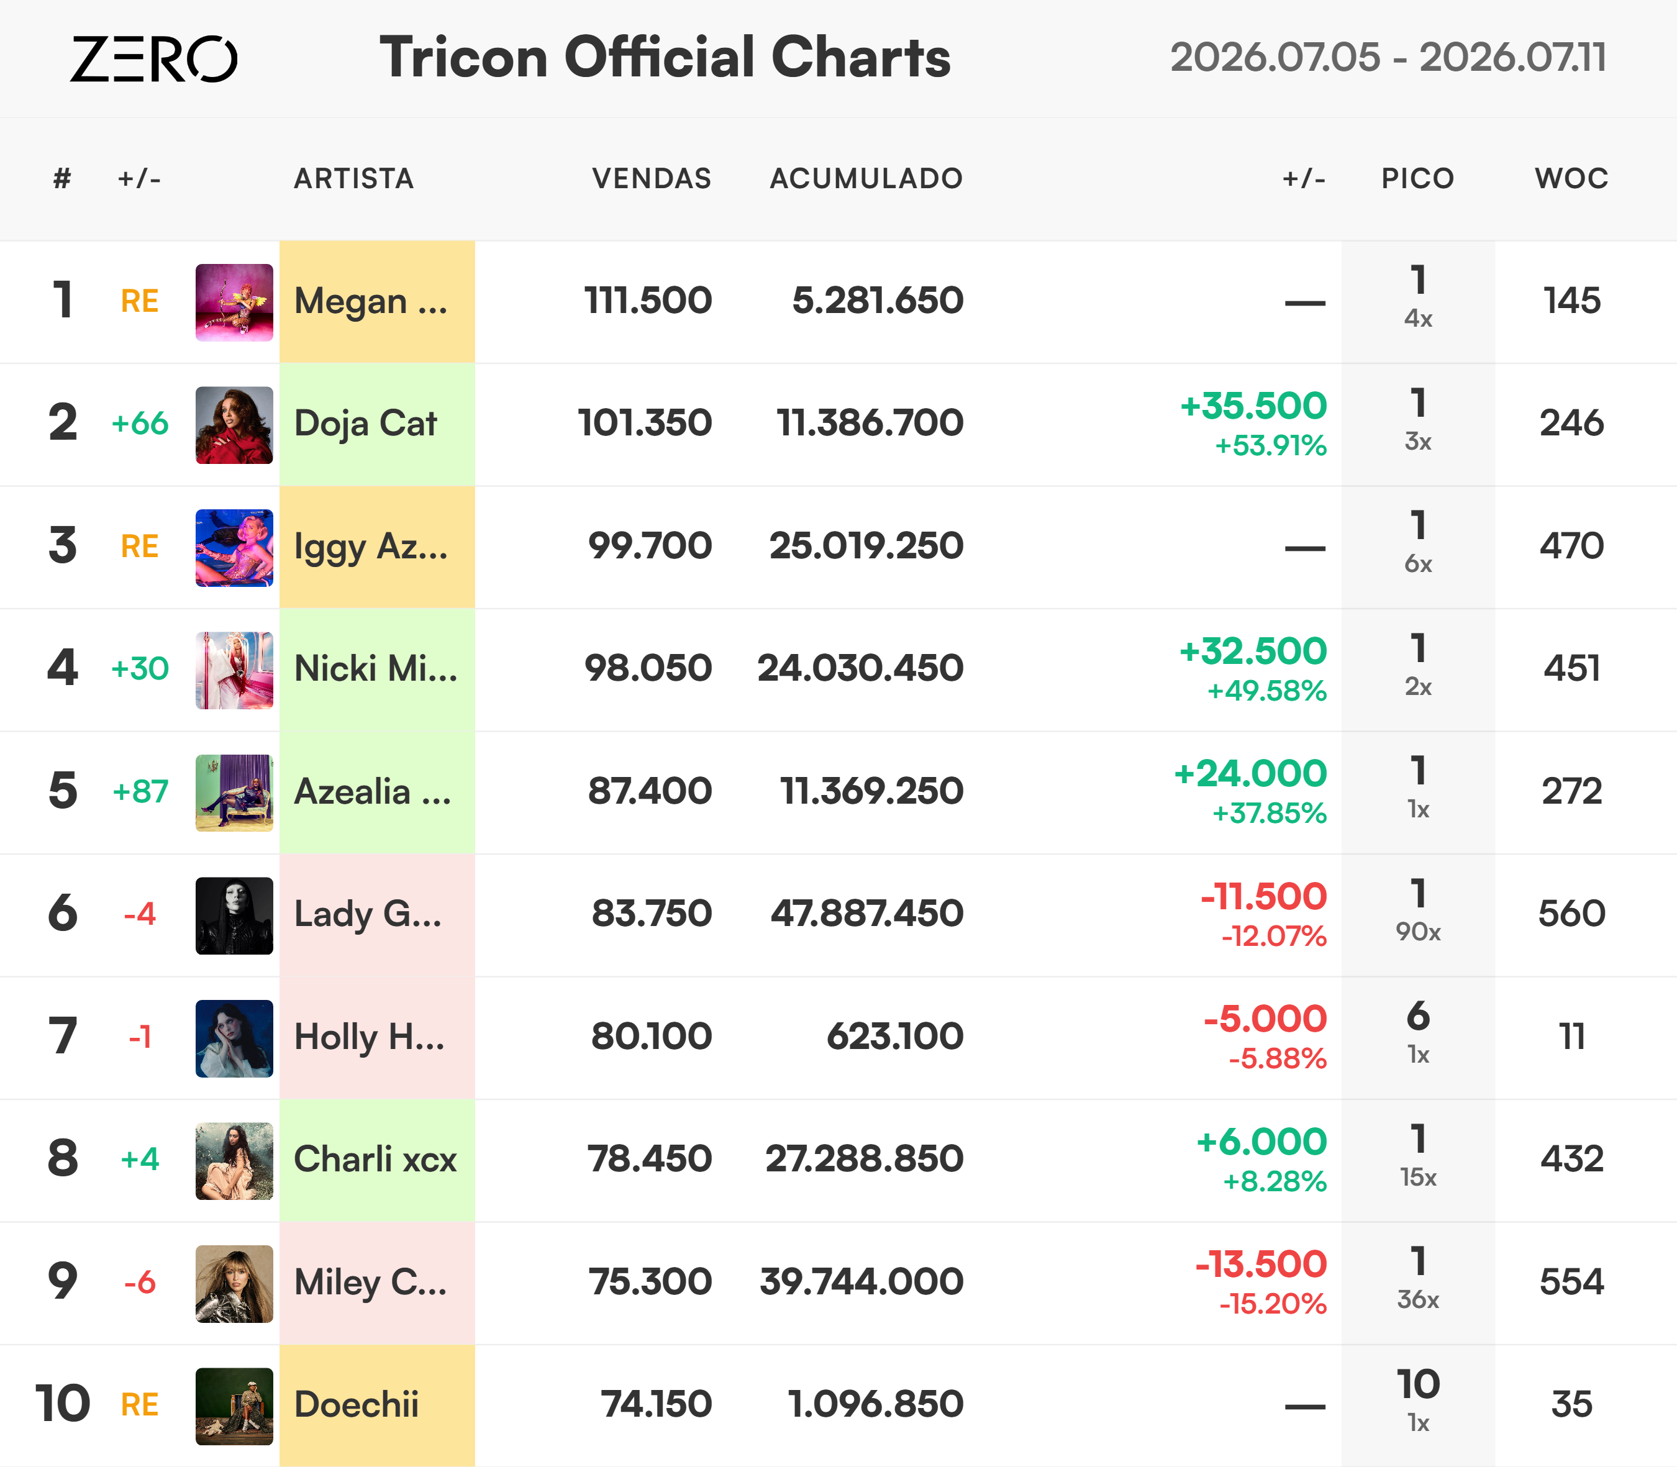The width and height of the screenshot is (1677, 1467).
Task: Click Miley C's cover thumbnail
Action: click(234, 1284)
